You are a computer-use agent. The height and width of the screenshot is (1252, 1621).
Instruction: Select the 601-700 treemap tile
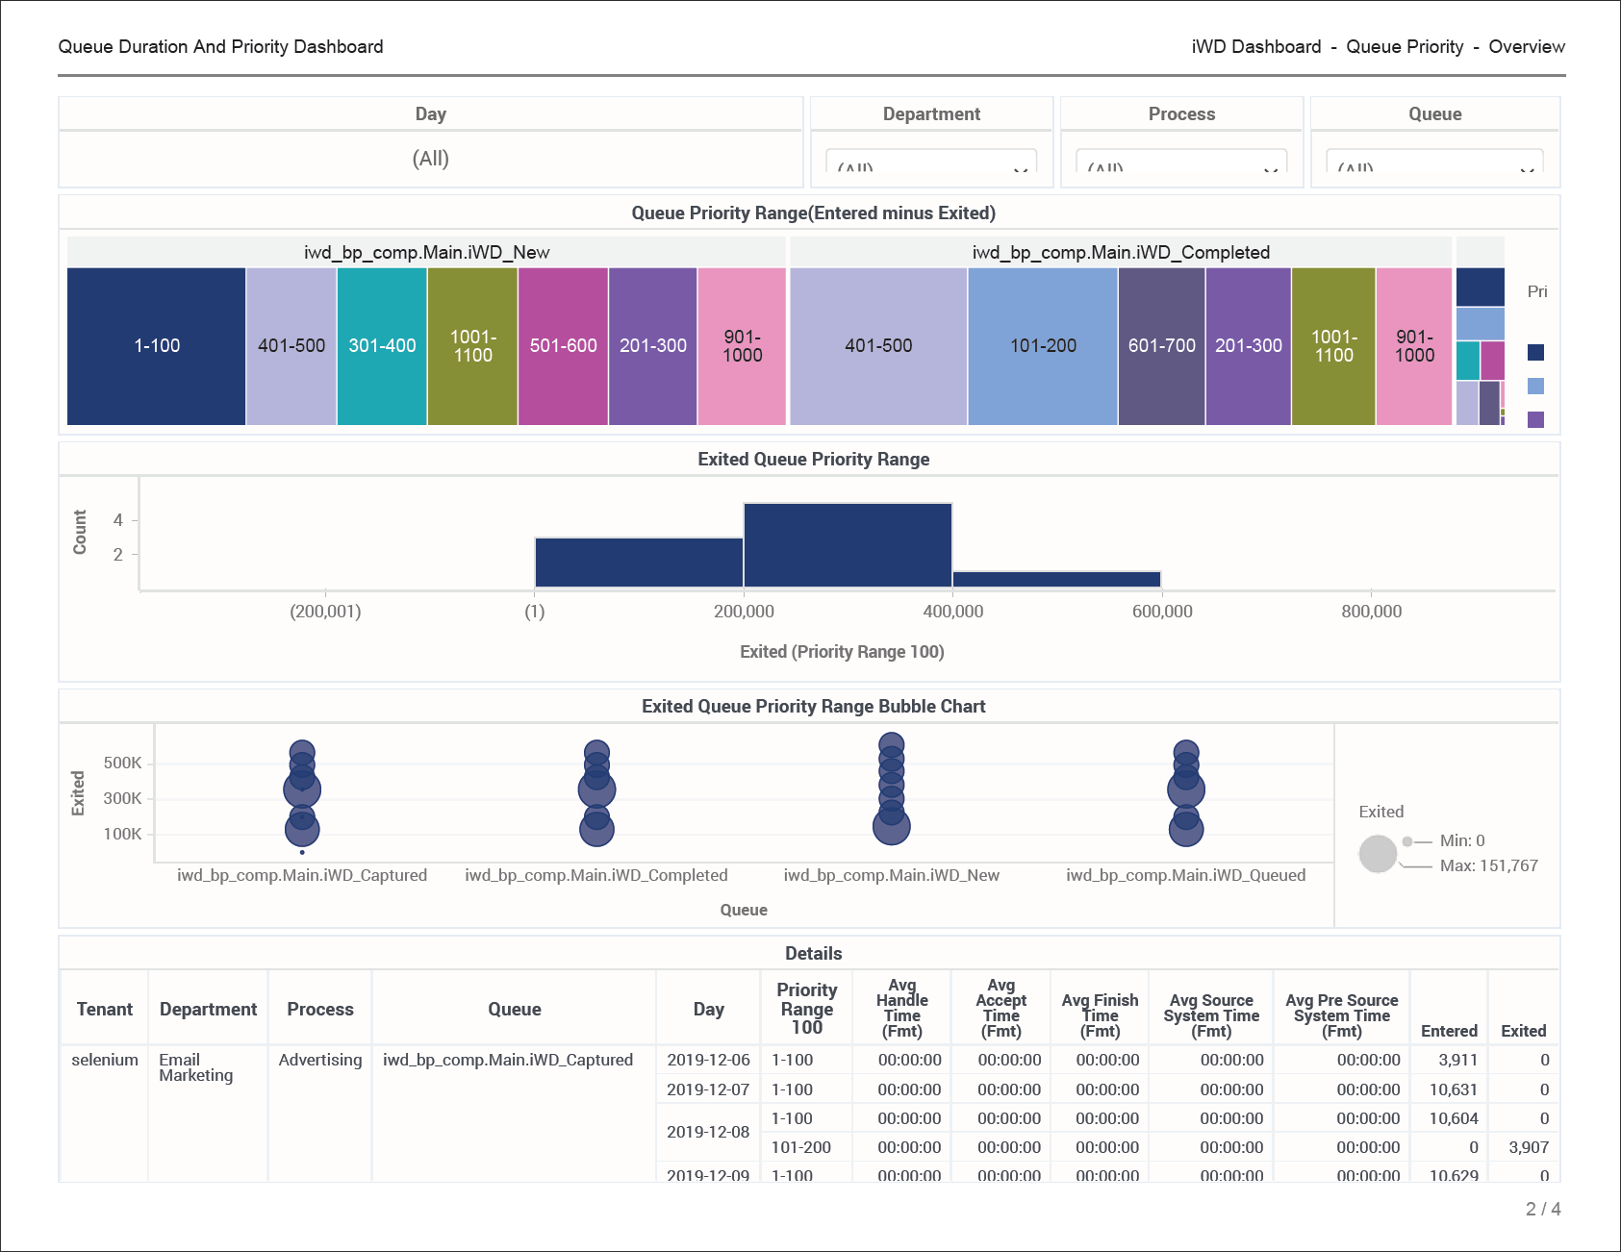click(1161, 346)
